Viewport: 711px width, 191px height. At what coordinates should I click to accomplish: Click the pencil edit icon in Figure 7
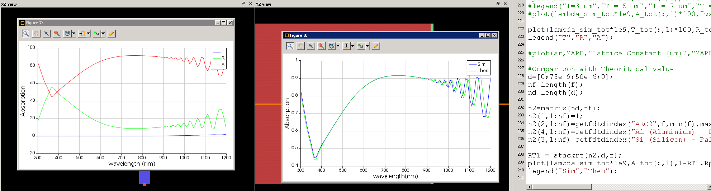click(112, 34)
